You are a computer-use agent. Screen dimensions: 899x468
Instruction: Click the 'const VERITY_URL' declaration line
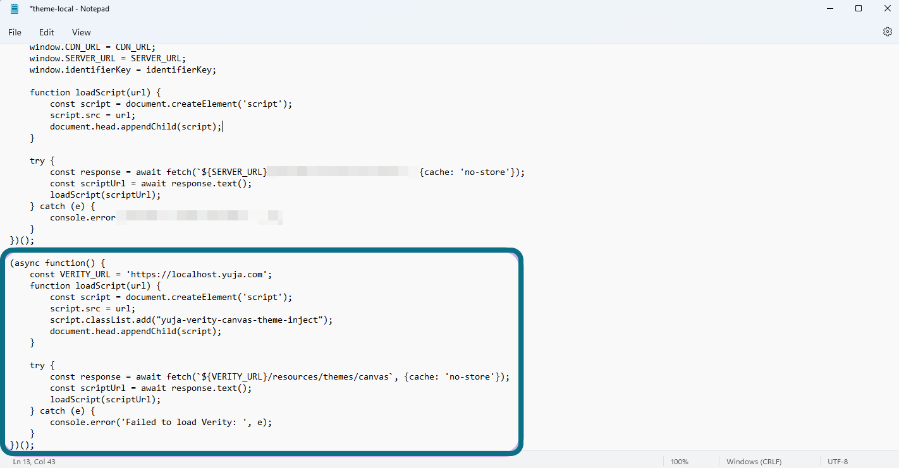pyautogui.click(x=150, y=274)
